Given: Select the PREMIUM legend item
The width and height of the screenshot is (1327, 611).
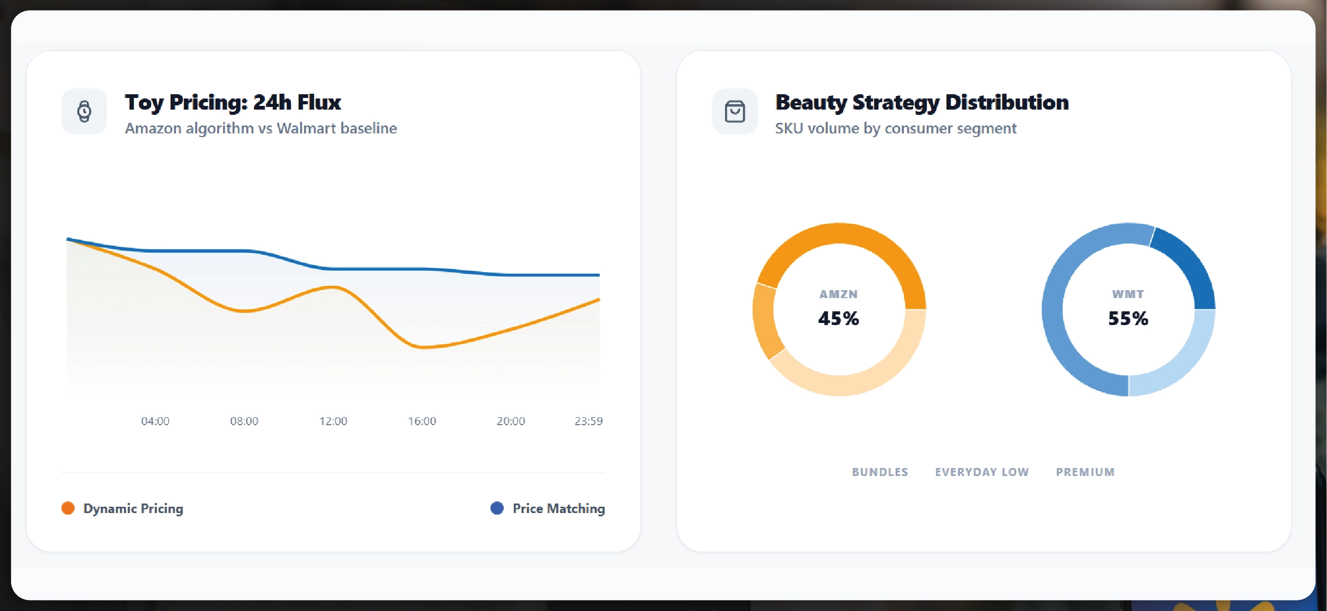Looking at the screenshot, I should tap(1085, 472).
